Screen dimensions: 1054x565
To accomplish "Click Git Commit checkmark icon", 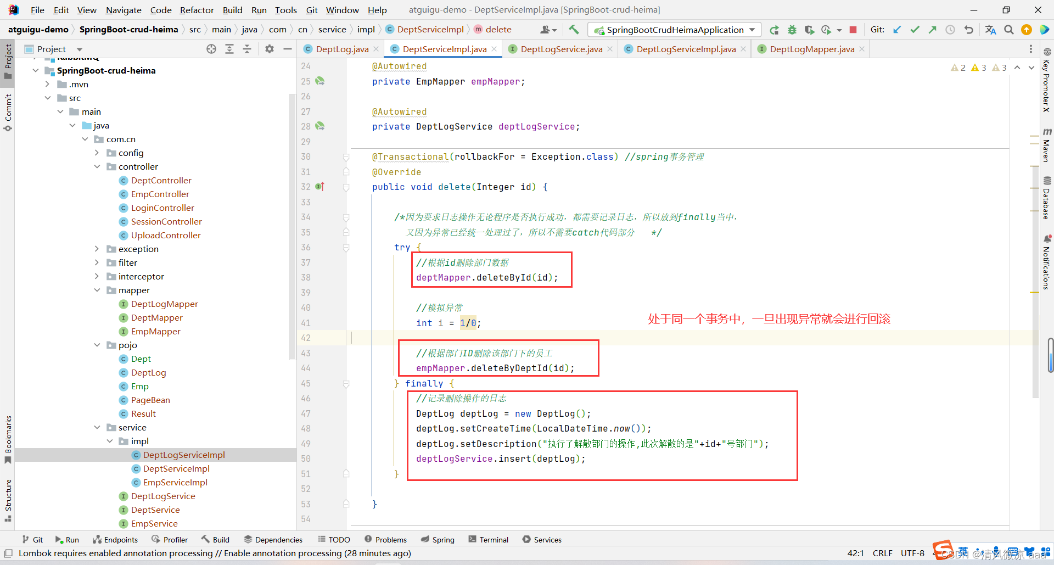I will (915, 30).
